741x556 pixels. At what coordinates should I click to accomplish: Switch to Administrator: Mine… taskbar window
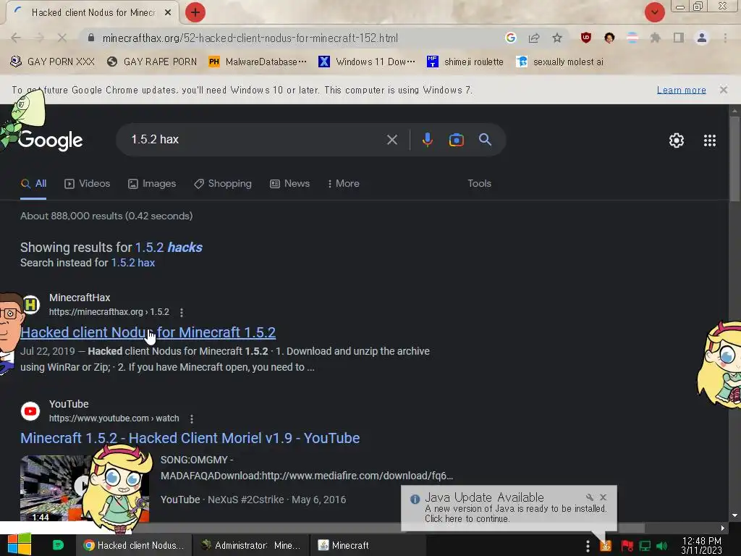250,546
